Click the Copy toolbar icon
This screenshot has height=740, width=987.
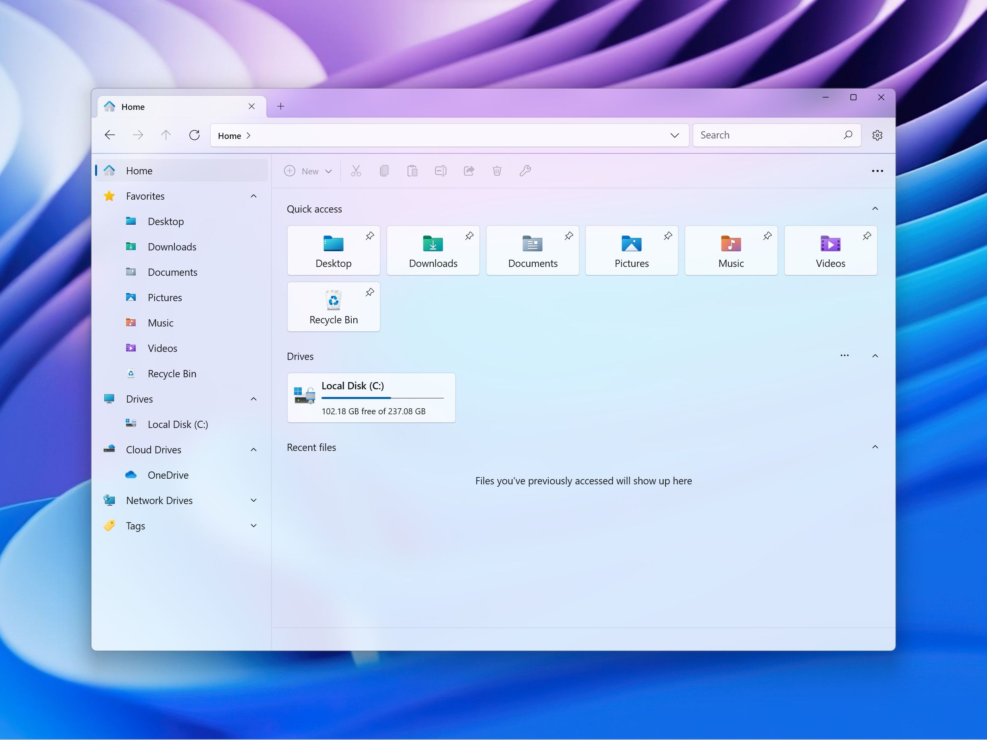pyautogui.click(x=384, y=171)
